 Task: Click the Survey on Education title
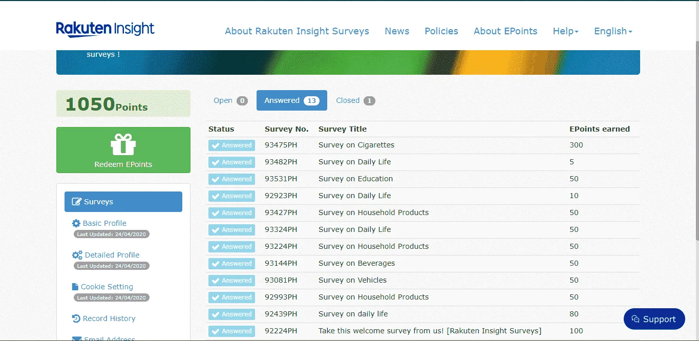pos(356,179)
